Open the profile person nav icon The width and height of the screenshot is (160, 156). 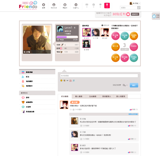54,5
